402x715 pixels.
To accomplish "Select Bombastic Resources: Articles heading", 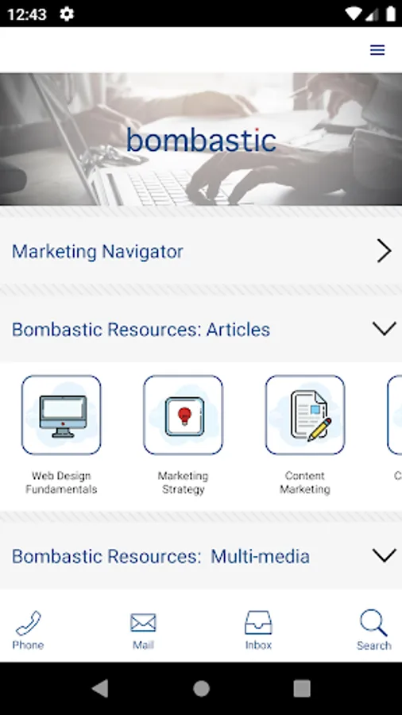I will tap(141, 329).
